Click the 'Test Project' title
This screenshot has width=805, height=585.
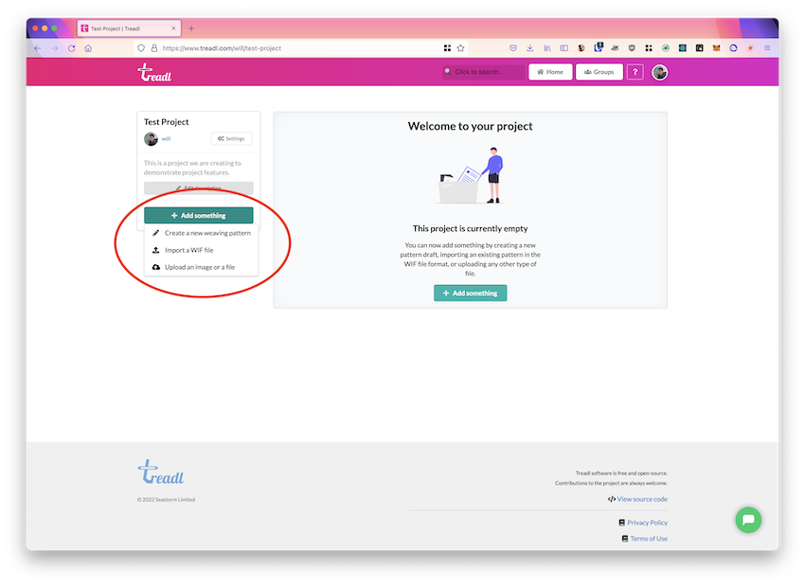click(x=167, y=121)
